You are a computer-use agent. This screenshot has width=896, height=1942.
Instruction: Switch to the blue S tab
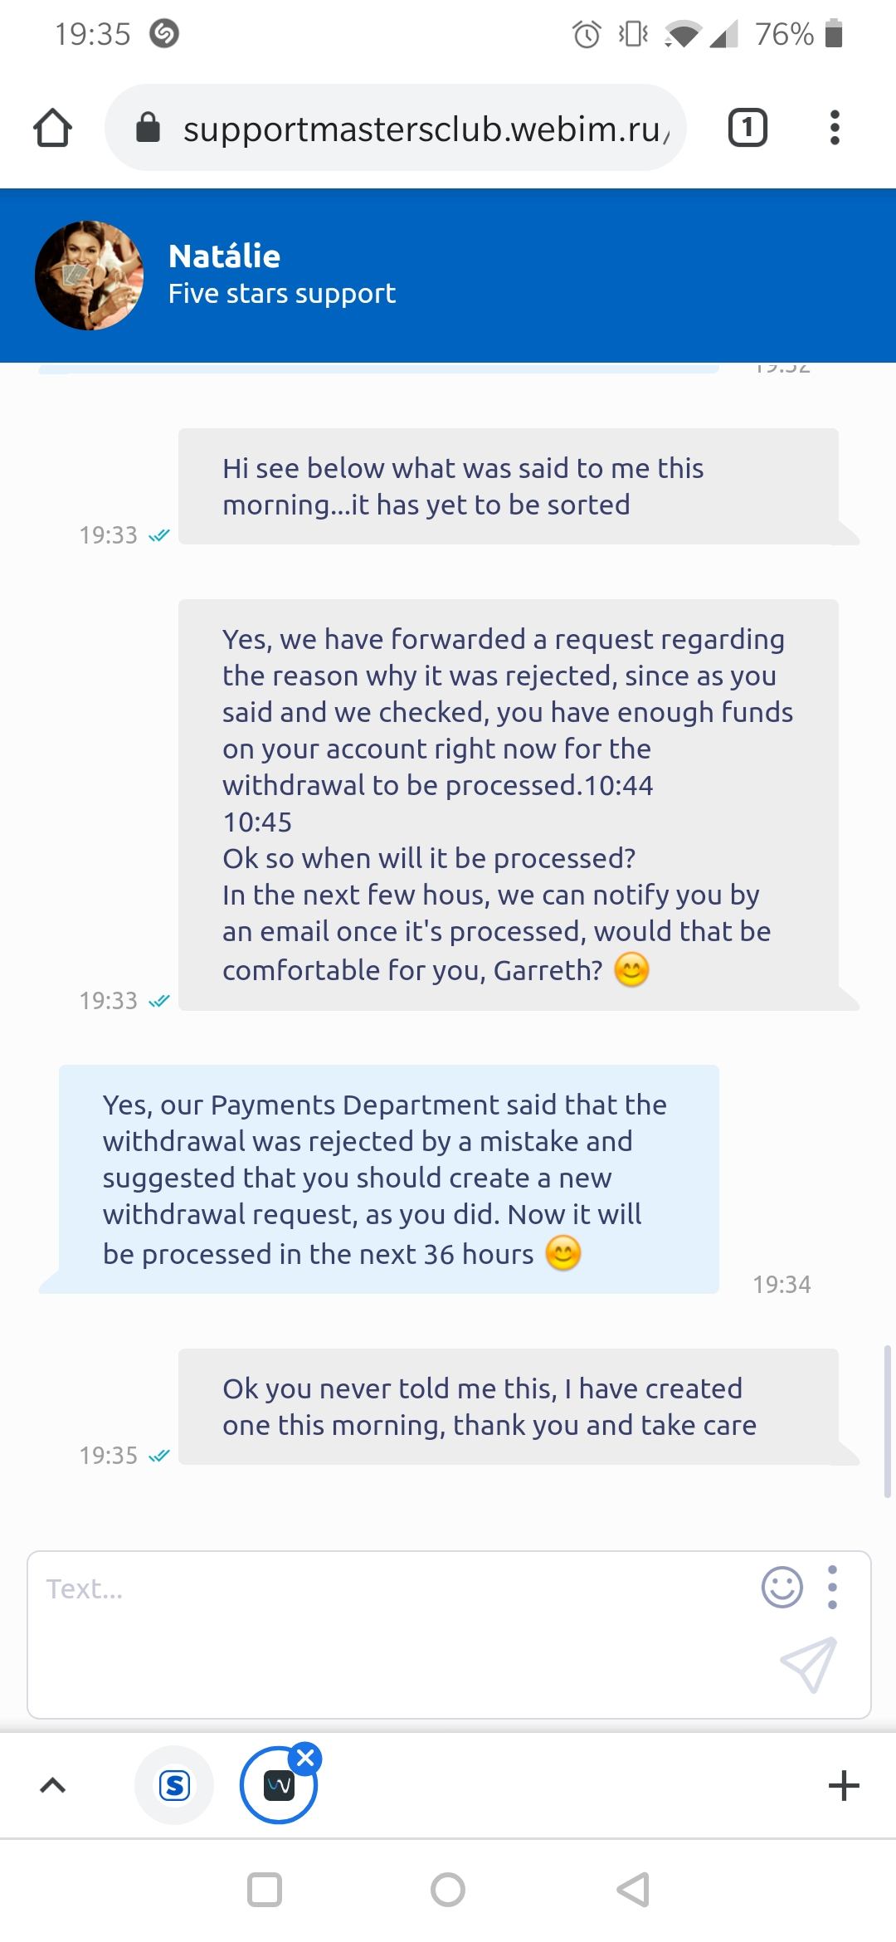[174, 1785]
